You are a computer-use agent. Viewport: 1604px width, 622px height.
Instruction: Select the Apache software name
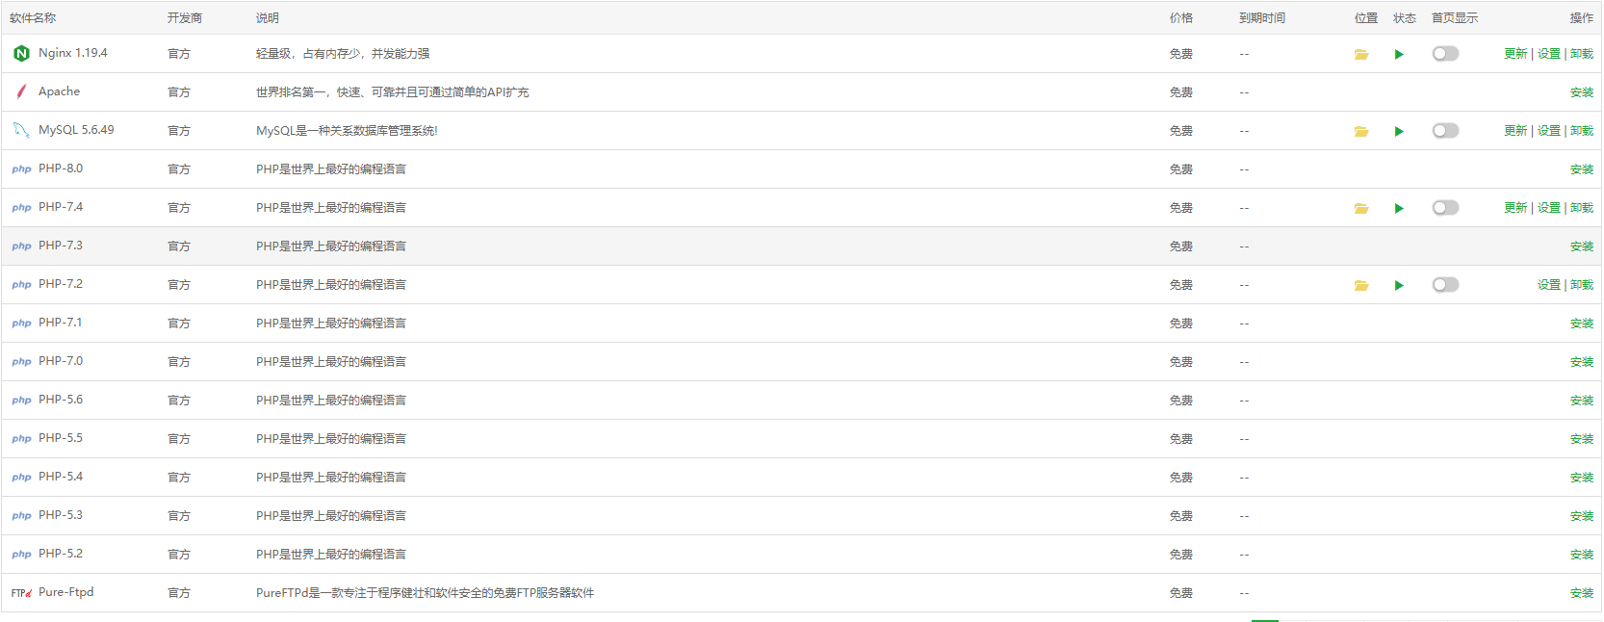(x=60, y=91)
